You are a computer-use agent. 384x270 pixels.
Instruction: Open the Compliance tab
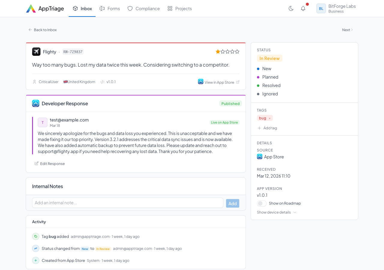pos(143,9)
